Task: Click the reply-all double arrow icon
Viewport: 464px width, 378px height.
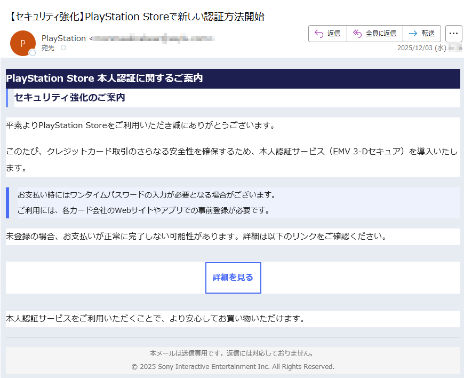Action: coord(357,34)
